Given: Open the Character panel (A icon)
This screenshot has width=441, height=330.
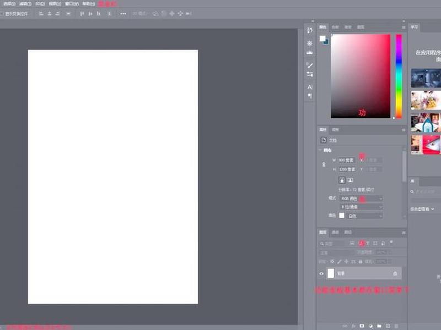Looking at the screenshot, I should pos(310,87).
